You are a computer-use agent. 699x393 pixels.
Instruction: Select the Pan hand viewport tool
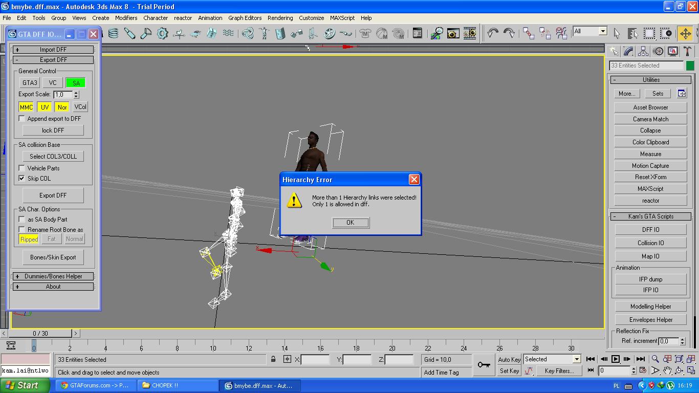(667, 370)
